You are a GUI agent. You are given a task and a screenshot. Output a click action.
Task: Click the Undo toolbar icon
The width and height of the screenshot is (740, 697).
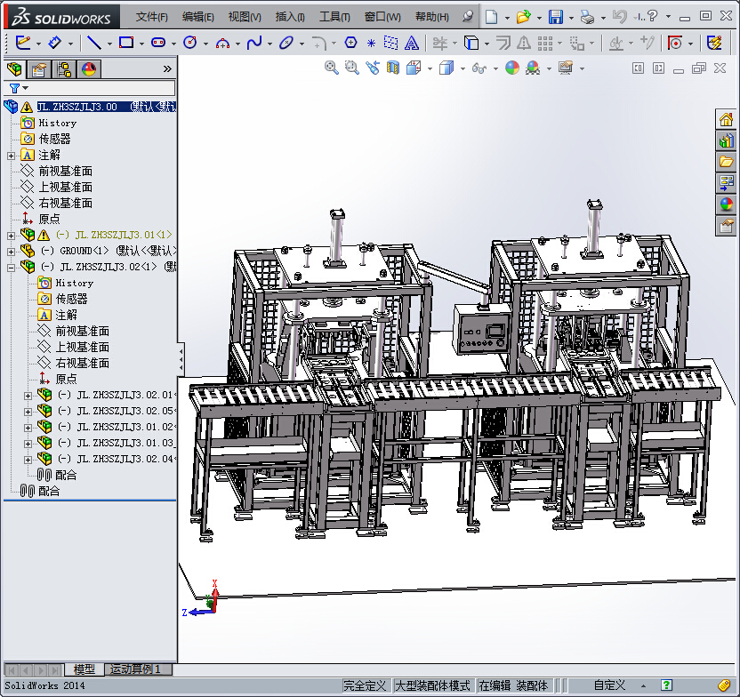(619, 17)
